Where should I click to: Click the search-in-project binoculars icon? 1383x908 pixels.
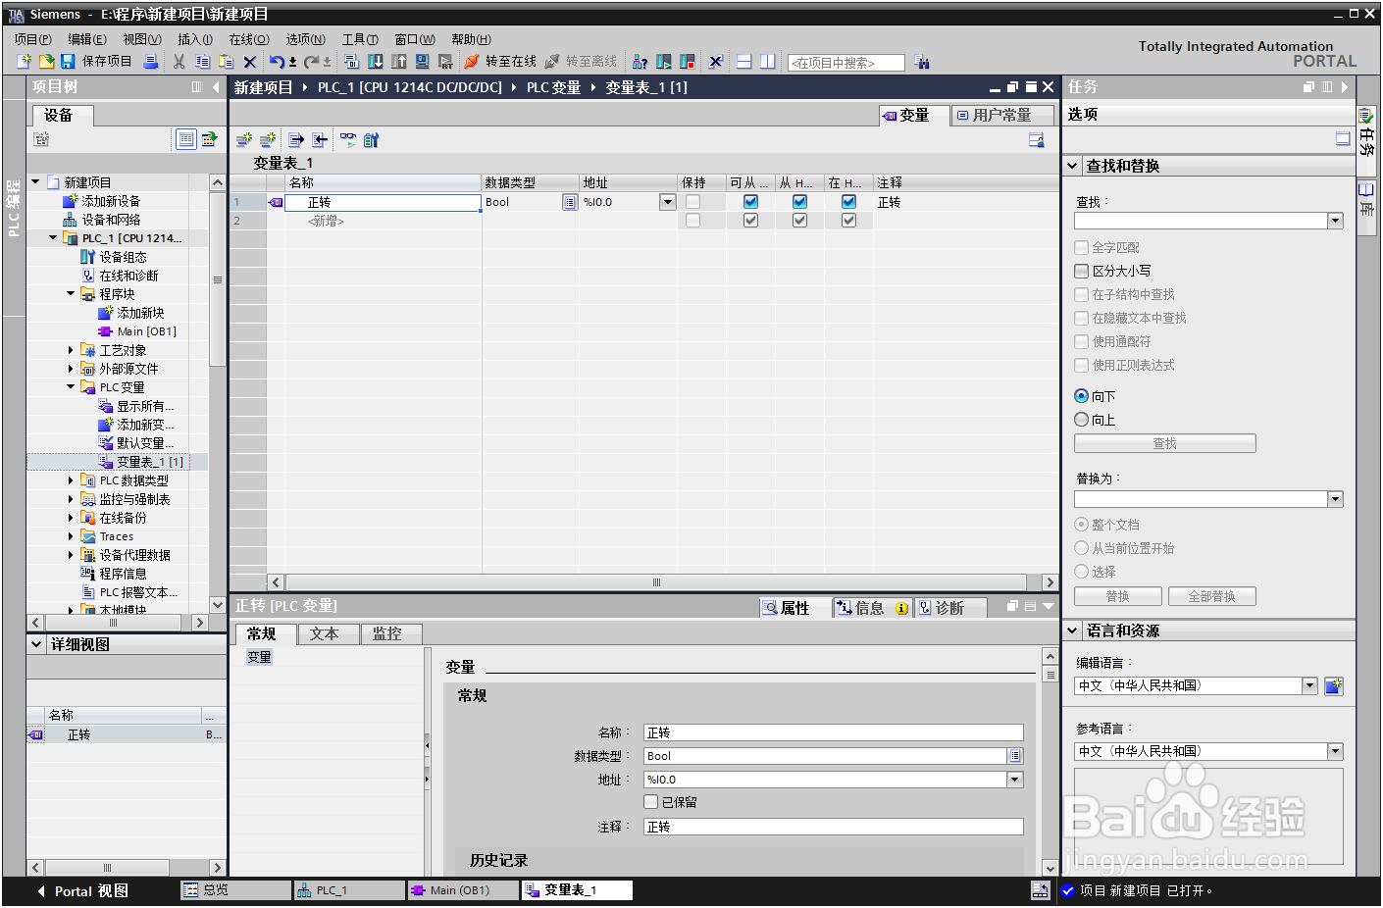(x=922, y=62)
